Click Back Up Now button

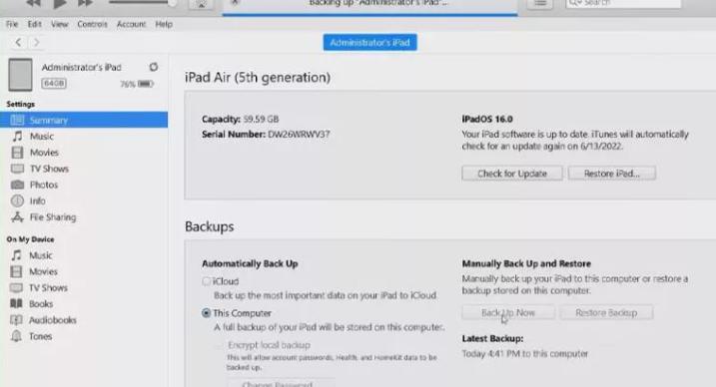[508, 312]
